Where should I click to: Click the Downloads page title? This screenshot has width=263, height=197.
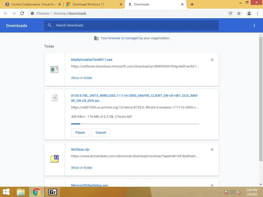(x=17, y=25)
